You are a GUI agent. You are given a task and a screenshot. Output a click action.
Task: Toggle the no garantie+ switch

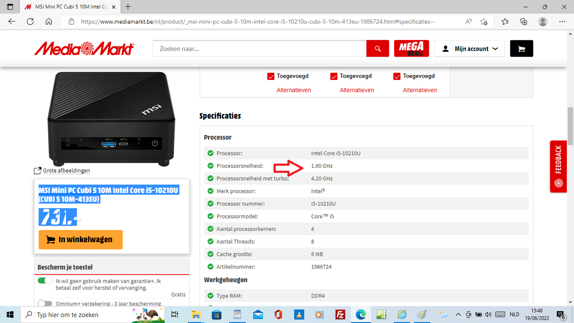pos(45,281)
